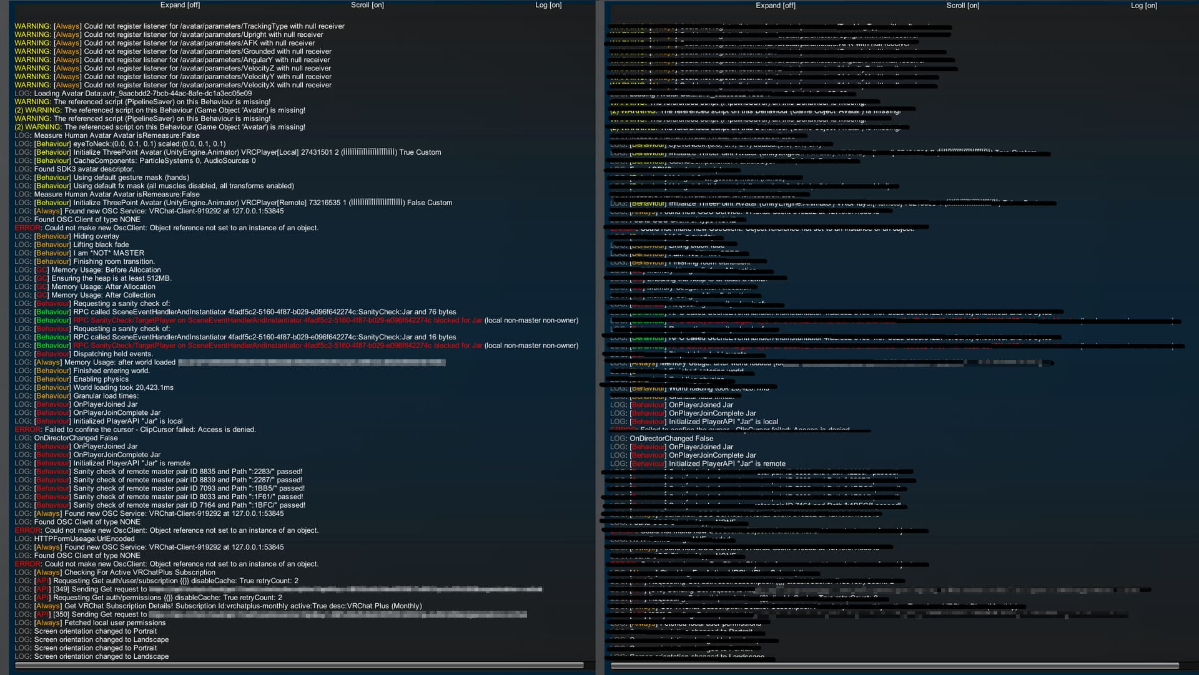This screenshot has width=1199, height=675.
Task: Click the left panel's horizontal scrollbar
Action: [x=299, y=665]
